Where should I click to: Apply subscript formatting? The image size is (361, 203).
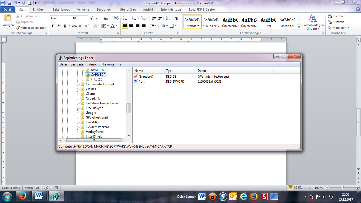(81, 26)
